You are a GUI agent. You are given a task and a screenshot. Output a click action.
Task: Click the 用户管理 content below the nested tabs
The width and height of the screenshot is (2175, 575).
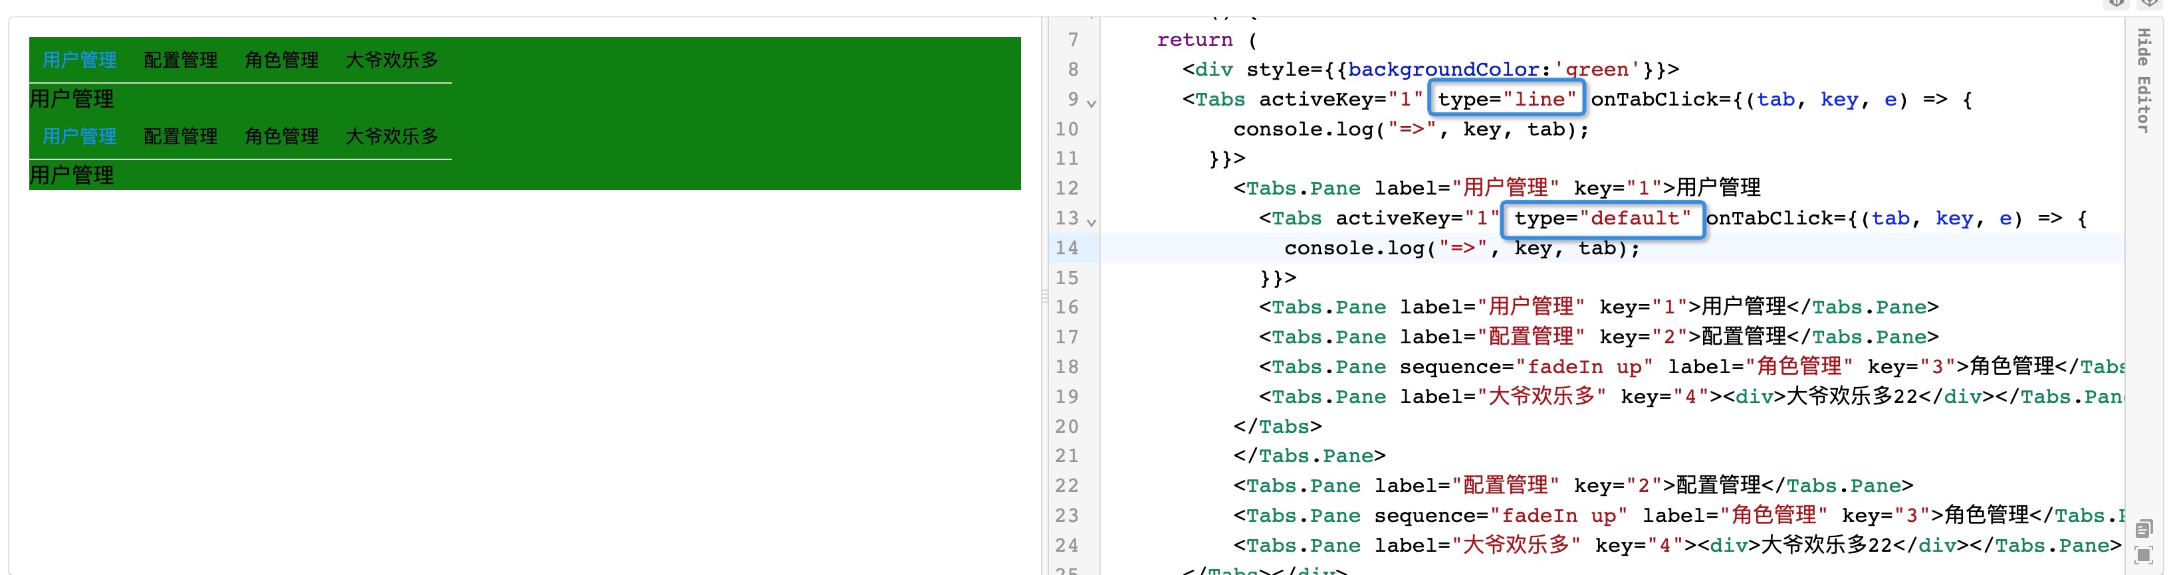pos(71,175)
